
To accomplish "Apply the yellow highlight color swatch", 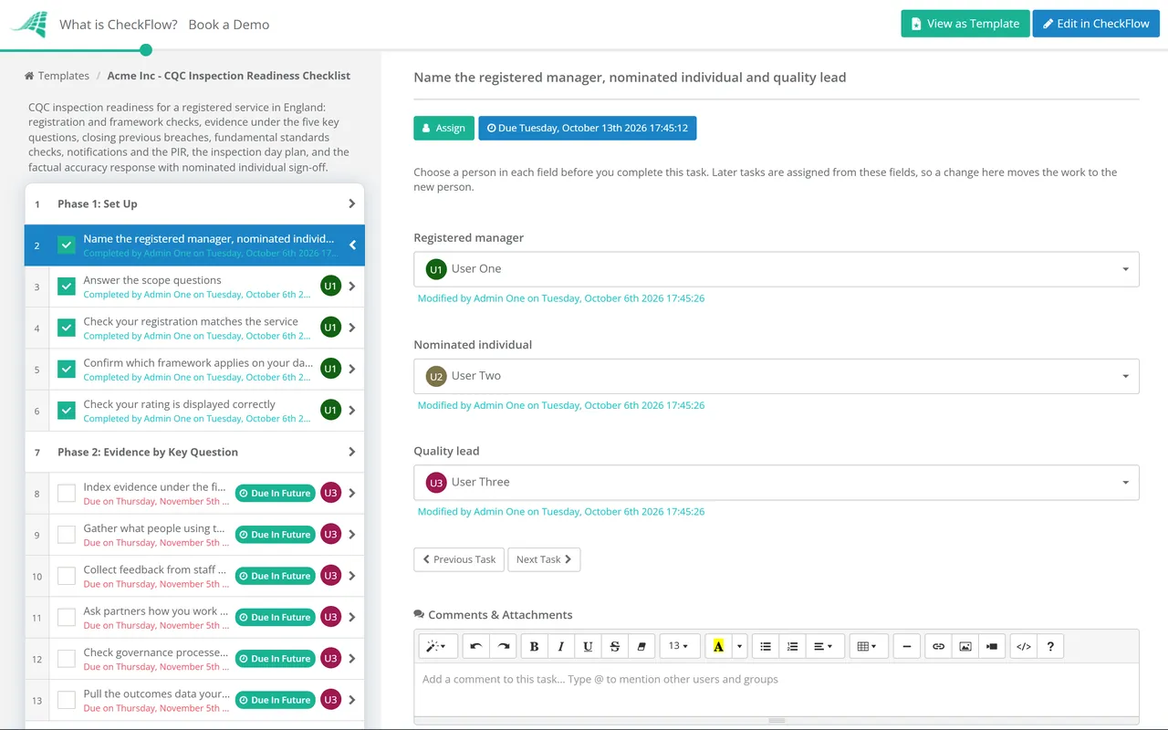I will (718, 646).
